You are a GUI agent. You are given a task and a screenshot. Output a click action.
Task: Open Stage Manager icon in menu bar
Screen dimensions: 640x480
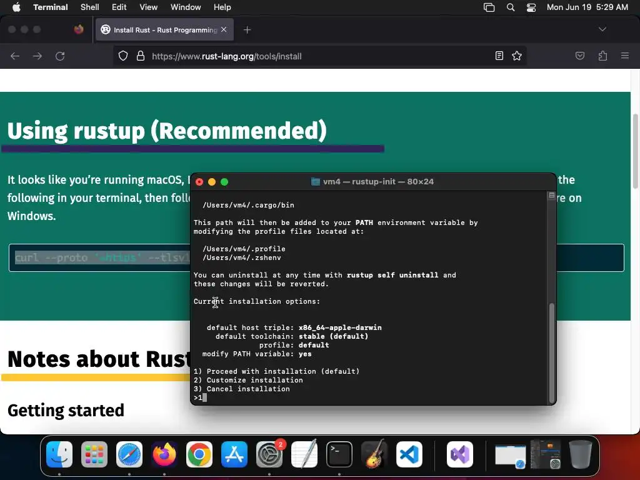[x=489, y=7]
